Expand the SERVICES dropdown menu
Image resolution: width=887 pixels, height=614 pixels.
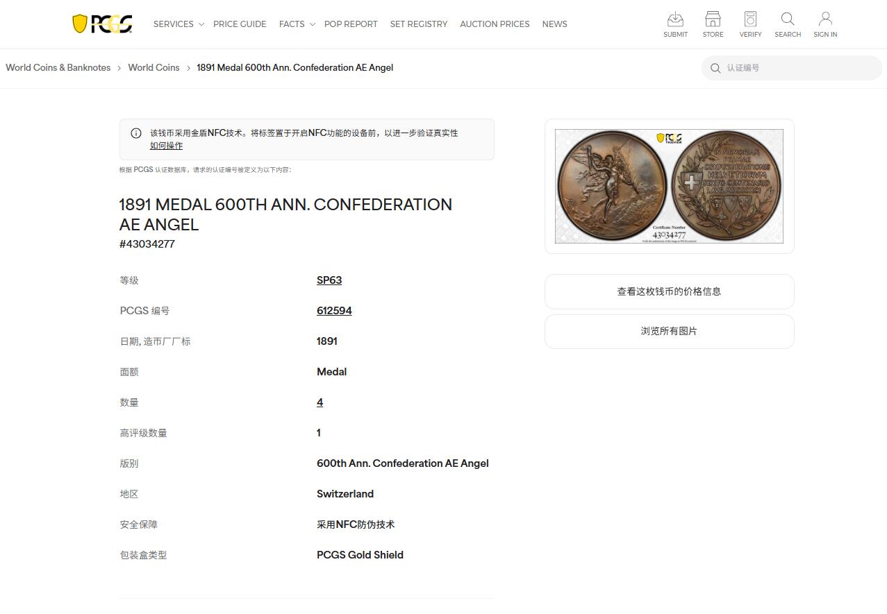(x=173, y=24)
